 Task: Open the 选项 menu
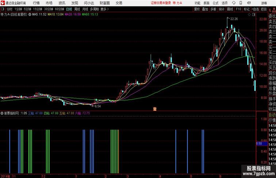coord(225,3)
